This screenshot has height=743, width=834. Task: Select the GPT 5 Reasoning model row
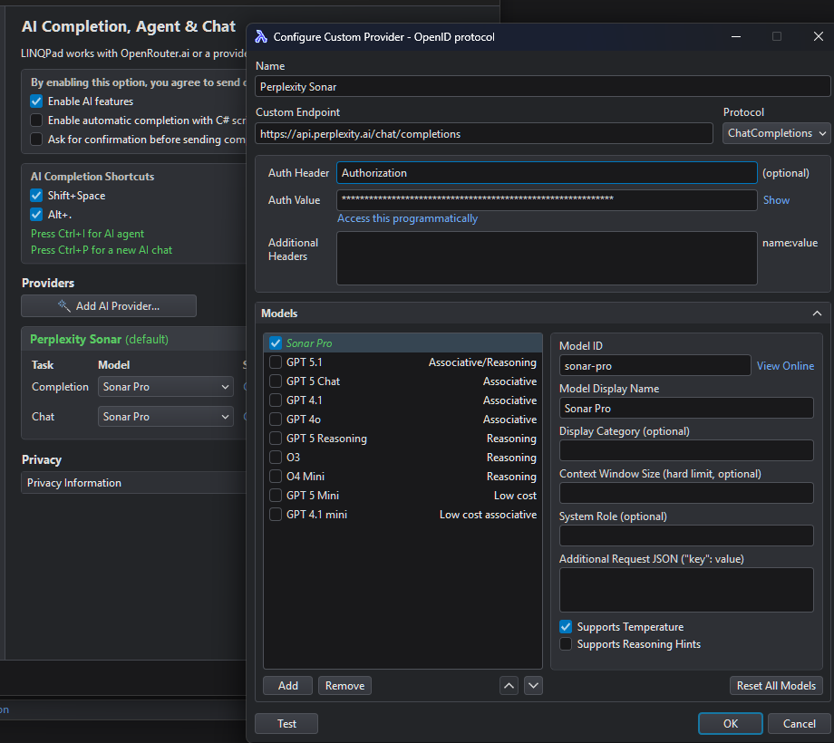coord(402,439)
